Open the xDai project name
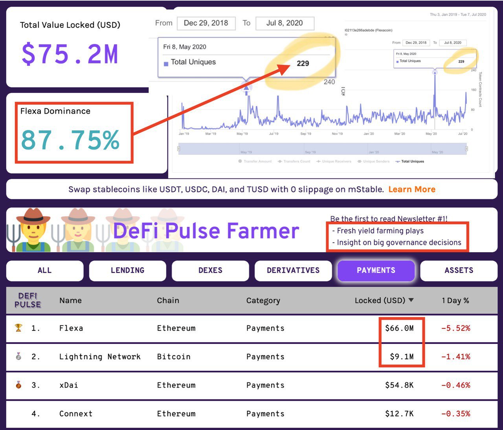503x430 pixels. point(69,385)
